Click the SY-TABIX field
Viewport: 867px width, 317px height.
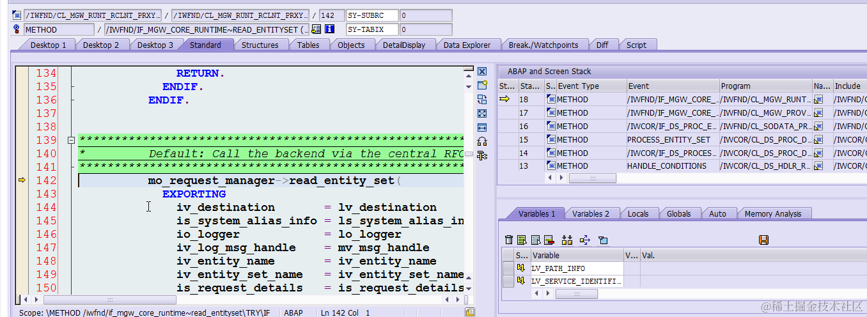372,29
